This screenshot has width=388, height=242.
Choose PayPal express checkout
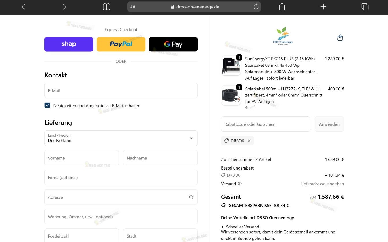click(121, 44)
